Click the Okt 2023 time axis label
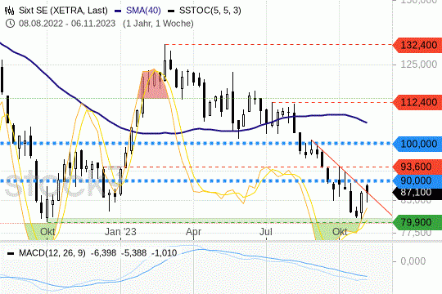Screen dimensions: 442x294 pyautogui.click(x=340, y=232)
